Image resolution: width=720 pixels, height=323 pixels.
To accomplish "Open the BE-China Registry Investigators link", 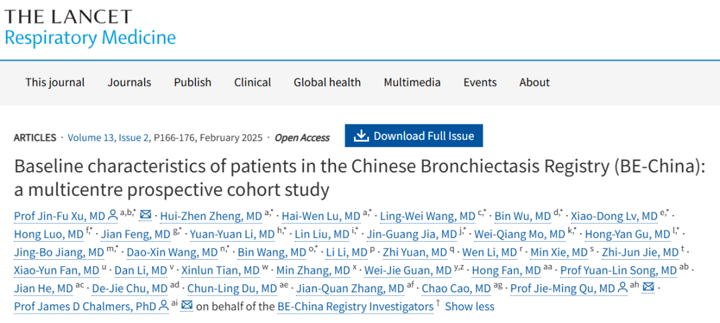I will click(x=355, y=306).
